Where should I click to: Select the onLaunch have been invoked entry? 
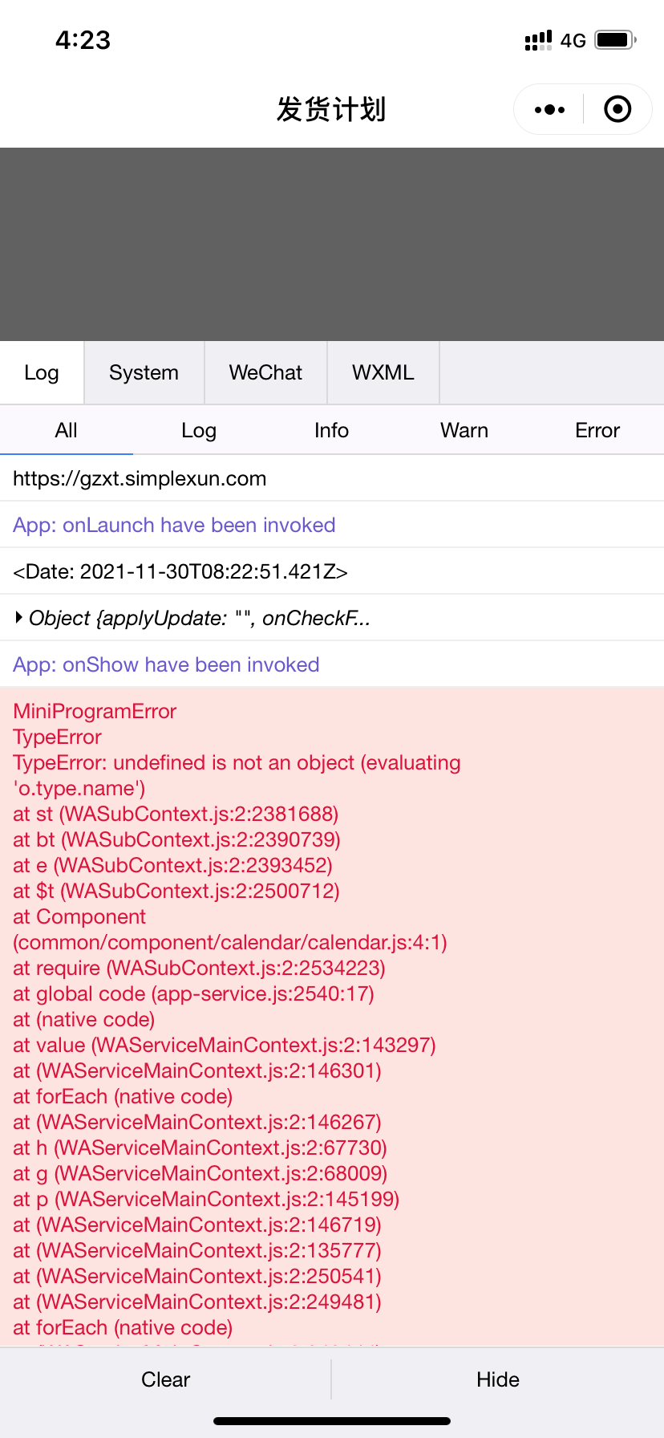point(332,525)
